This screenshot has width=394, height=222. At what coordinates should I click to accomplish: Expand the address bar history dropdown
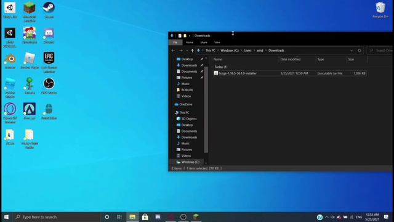click(x=352, y=51)
